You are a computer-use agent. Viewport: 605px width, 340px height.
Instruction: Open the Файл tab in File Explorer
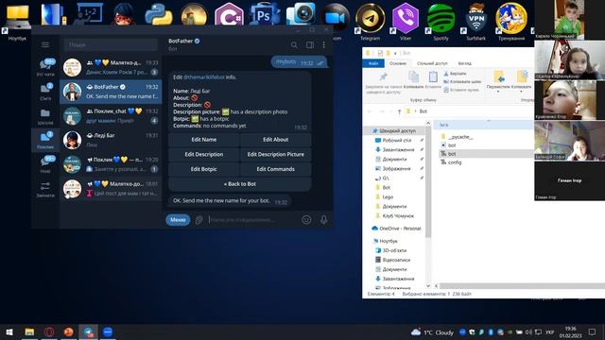click(373, 63)
